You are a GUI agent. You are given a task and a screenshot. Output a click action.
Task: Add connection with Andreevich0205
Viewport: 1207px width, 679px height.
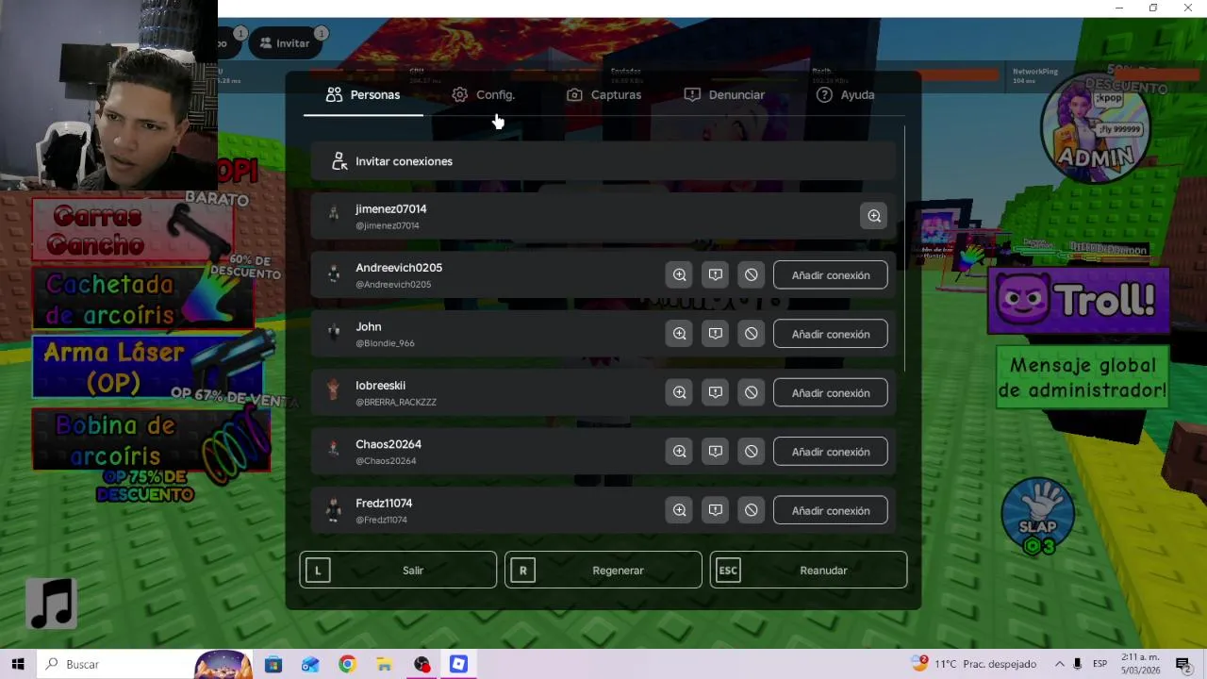830,275
